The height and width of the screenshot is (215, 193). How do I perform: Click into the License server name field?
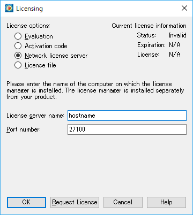[127, 116]
